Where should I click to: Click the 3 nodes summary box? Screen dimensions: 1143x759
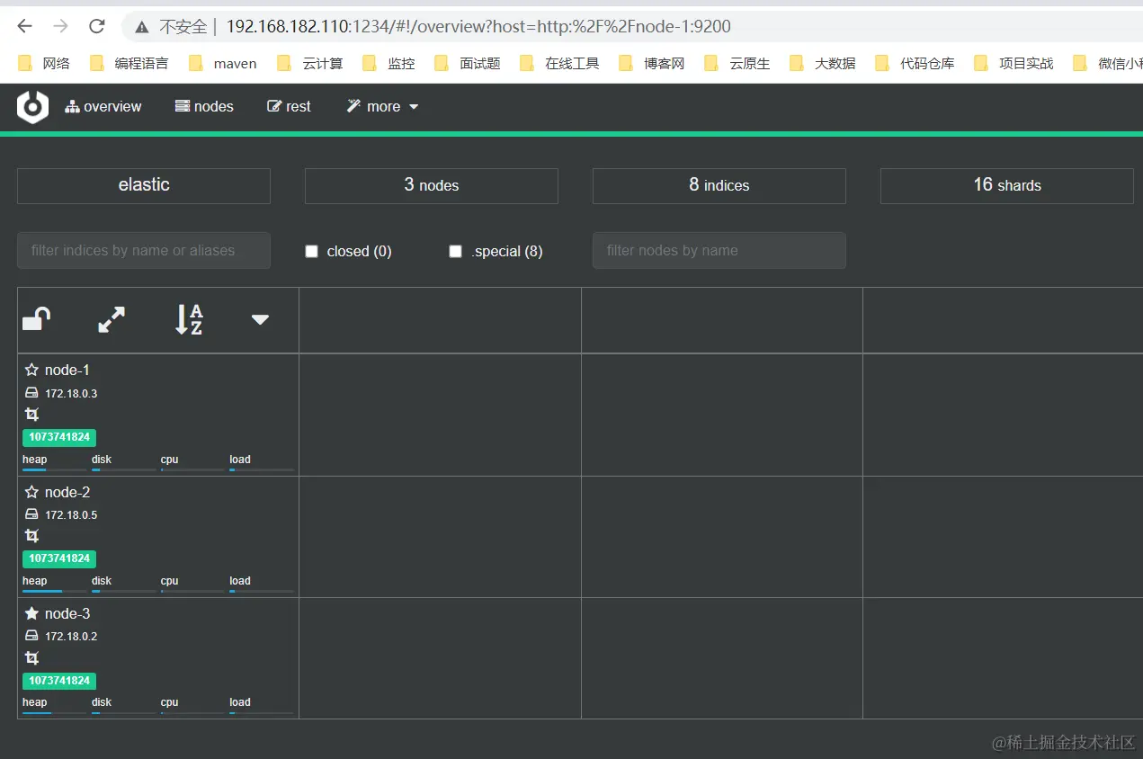(432, 185)
